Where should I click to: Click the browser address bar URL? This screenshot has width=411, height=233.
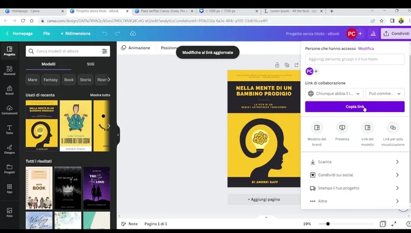click(x=157, y=21)
